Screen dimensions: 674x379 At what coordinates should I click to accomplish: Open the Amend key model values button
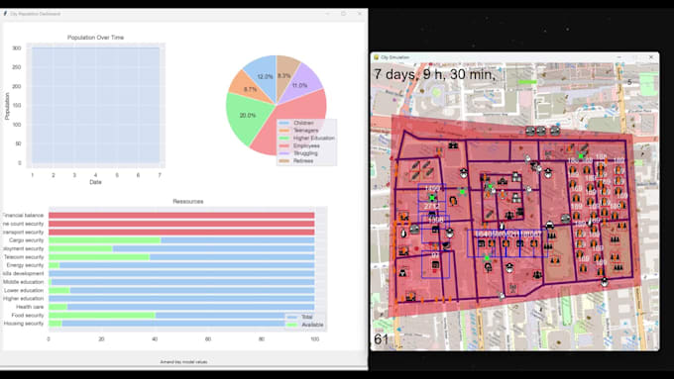pos(183,362)
